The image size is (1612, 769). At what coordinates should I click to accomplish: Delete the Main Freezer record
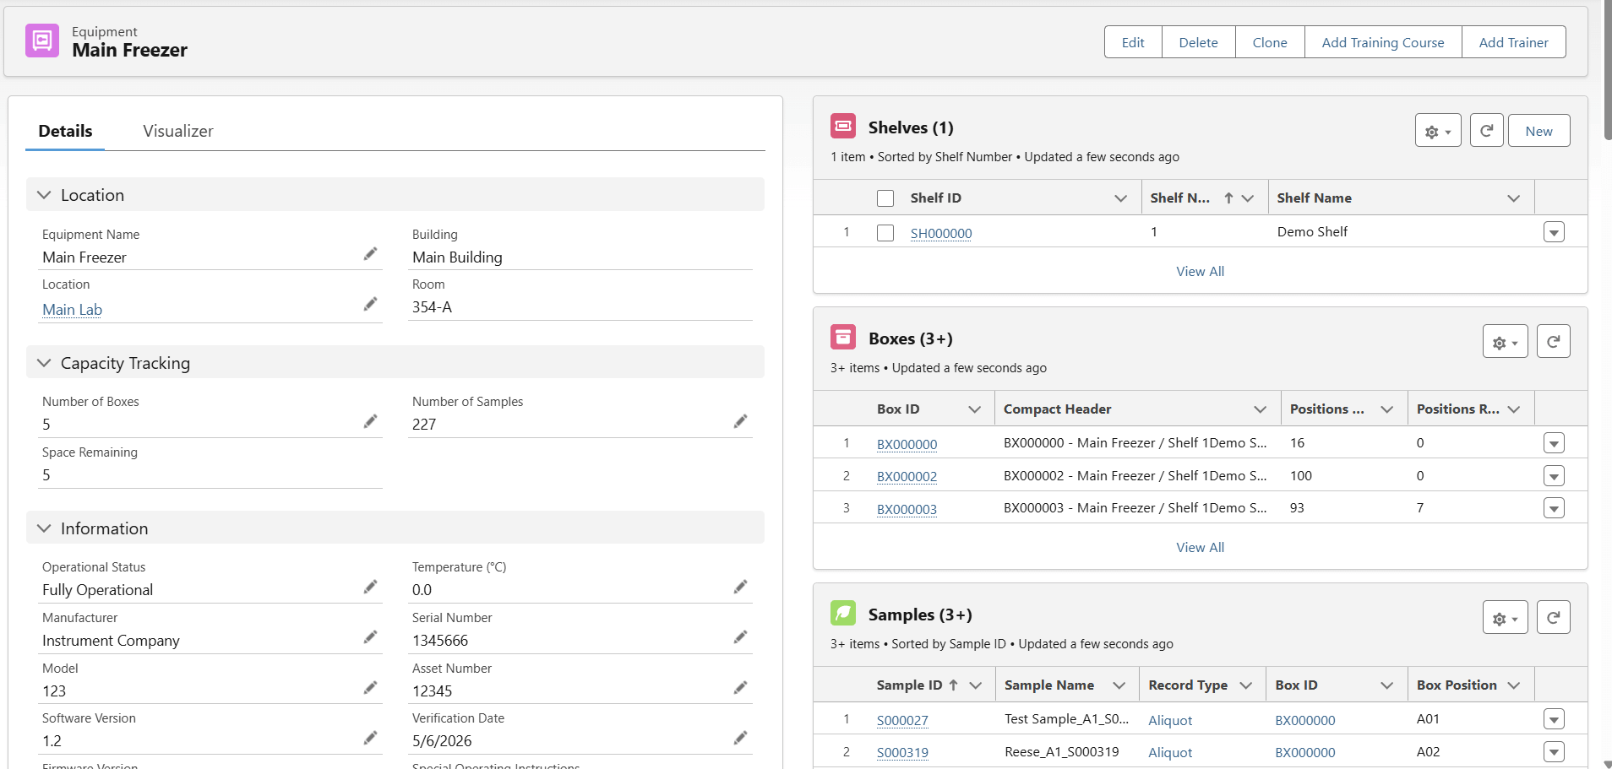click(x=1199, y=42)
